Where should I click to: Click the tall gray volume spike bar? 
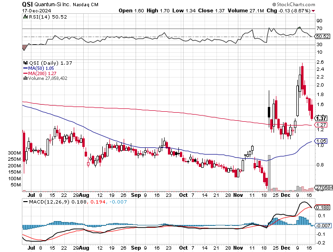pos(269,173)
